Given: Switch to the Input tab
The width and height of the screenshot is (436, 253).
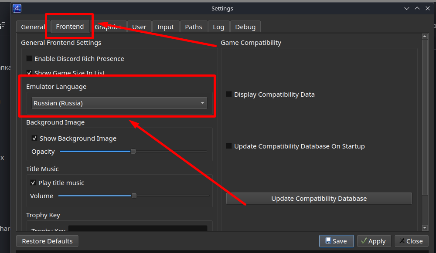Looking at the screenshot, I should coord(165,27).
